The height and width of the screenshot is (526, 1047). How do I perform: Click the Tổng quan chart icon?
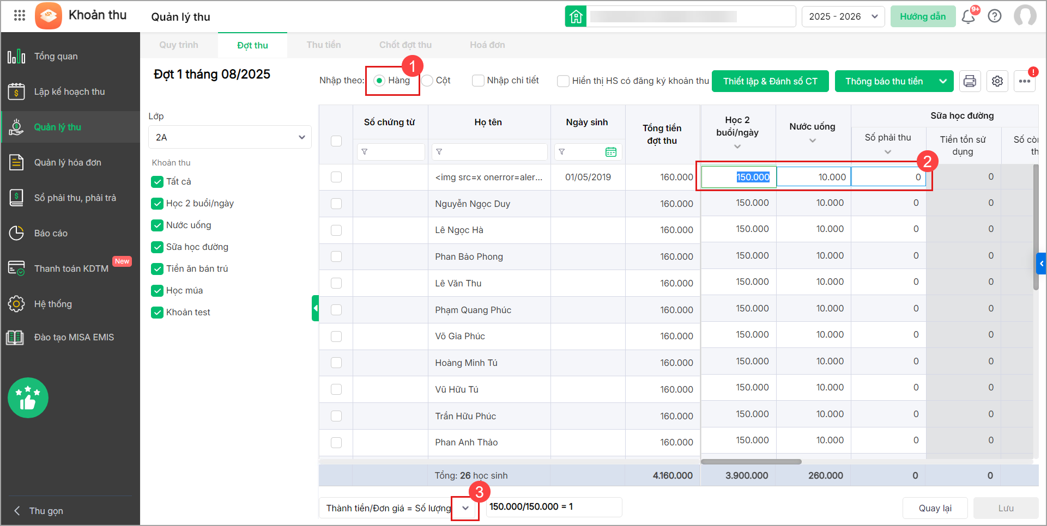coord(16,56)
